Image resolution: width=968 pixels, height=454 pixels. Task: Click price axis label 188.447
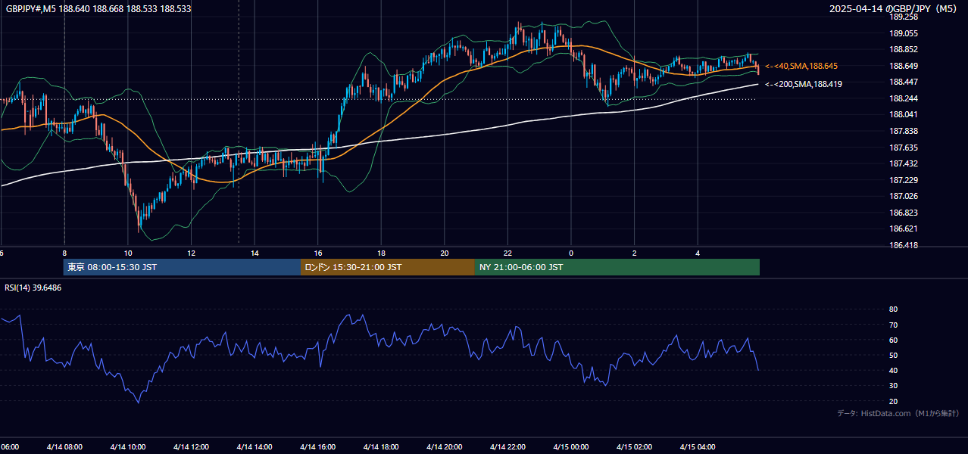[x=904, y=82]
